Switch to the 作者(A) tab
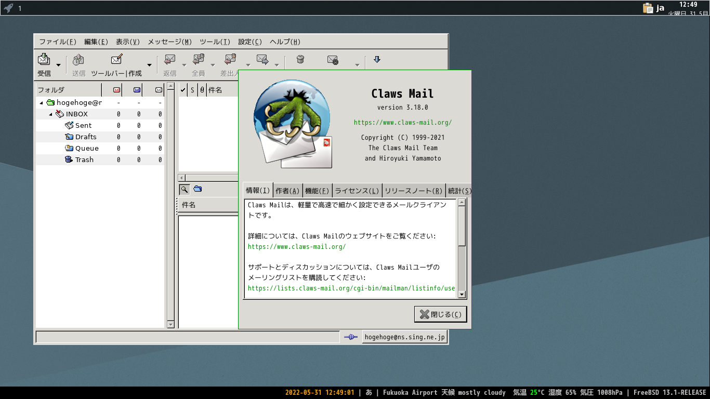The height and width of the screenshot is (399, 710). point(287,191)
